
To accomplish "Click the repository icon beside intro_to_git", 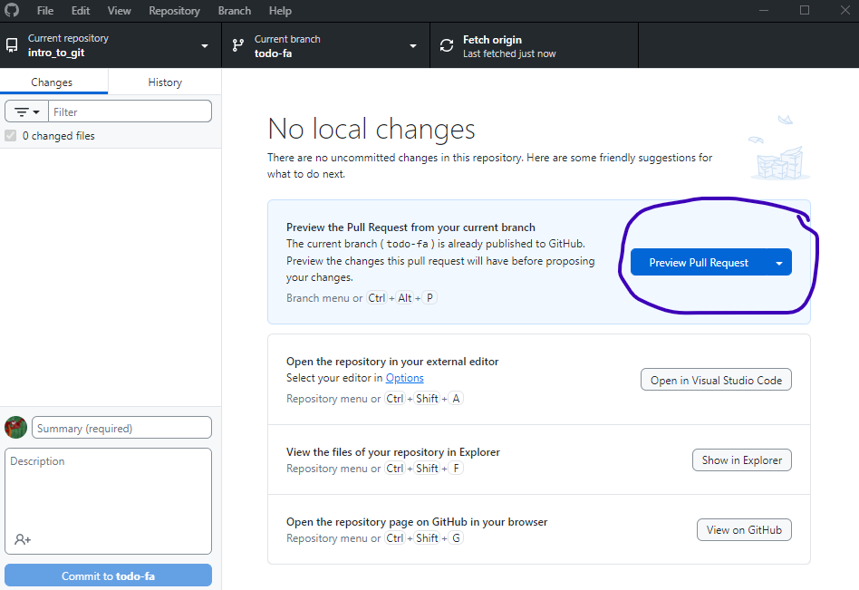I will [x=12, y=45].
